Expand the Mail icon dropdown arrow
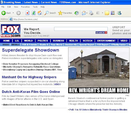 coord(87,13)
